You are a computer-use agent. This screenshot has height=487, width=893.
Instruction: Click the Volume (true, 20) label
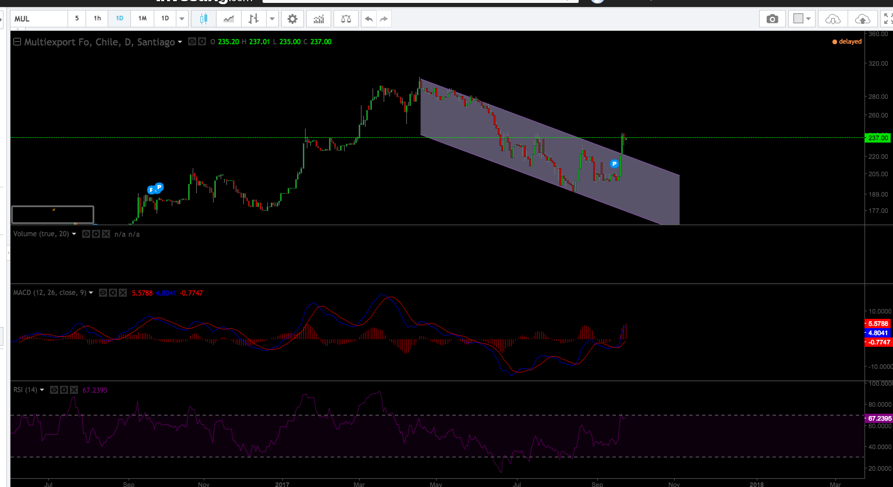(x=41, y=234)
